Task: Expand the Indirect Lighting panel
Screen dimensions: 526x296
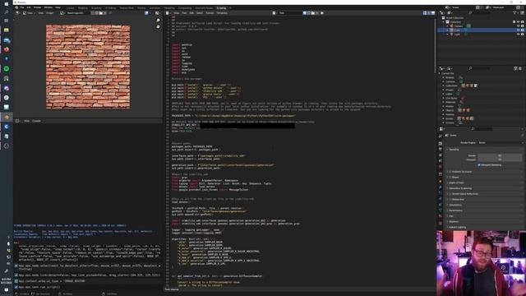Action: click(x=457, y=227)
